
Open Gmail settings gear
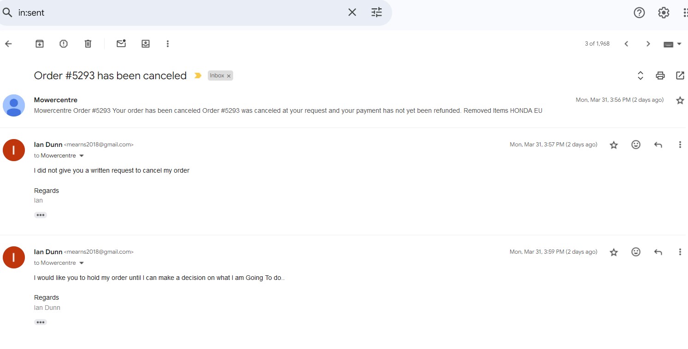pos(664,13)
